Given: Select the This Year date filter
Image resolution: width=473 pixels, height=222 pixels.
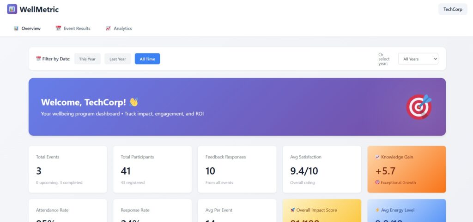Looking at the screenshot, I should (x=87, y=59).
